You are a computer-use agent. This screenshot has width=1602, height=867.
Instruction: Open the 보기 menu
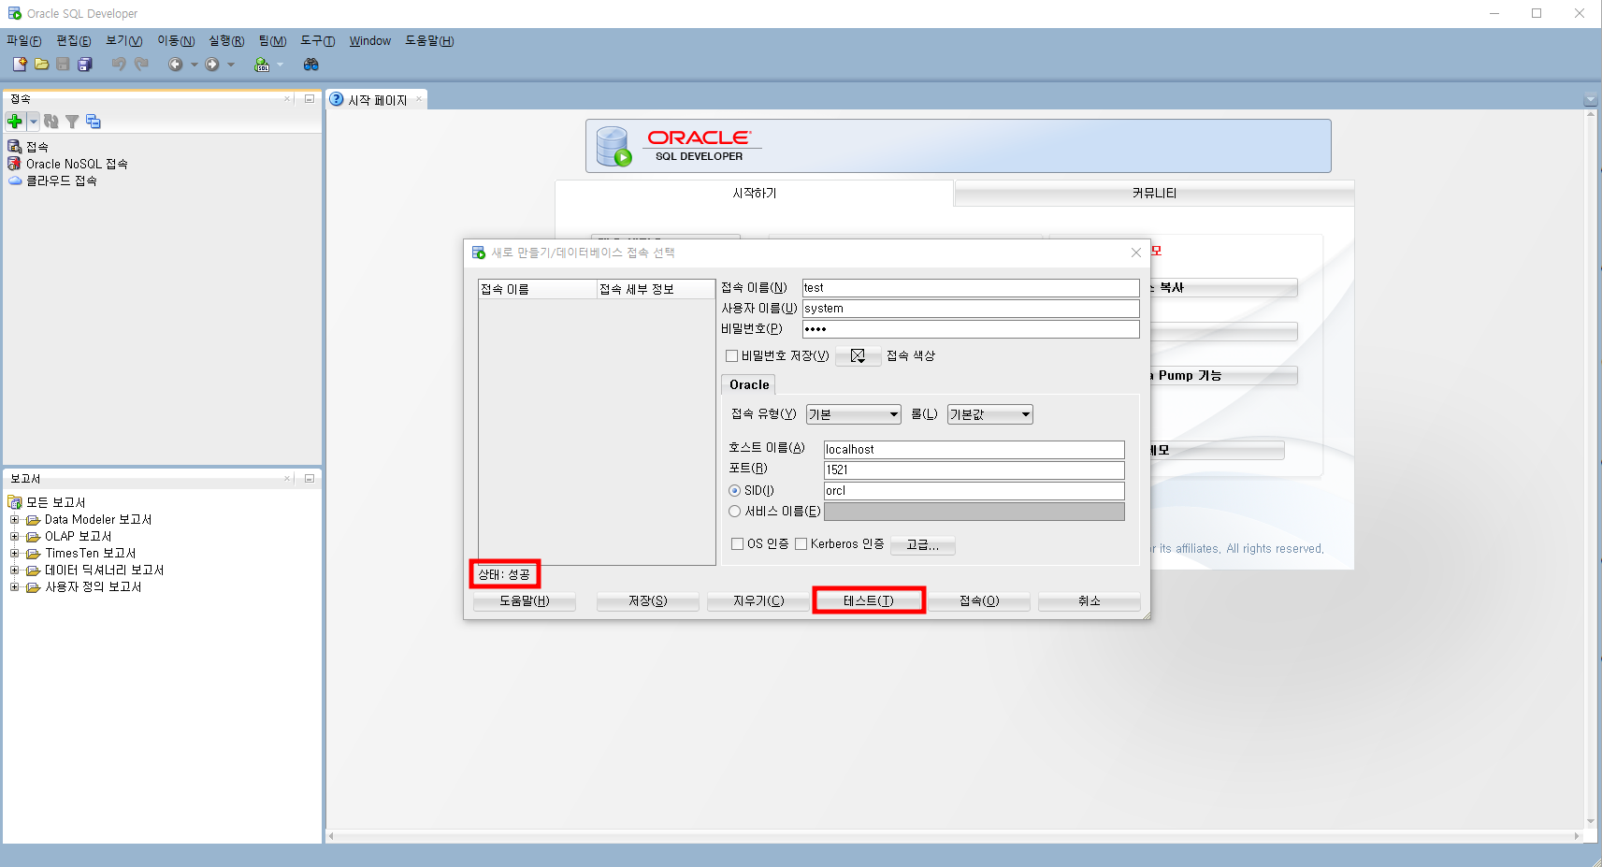point(124,40)
